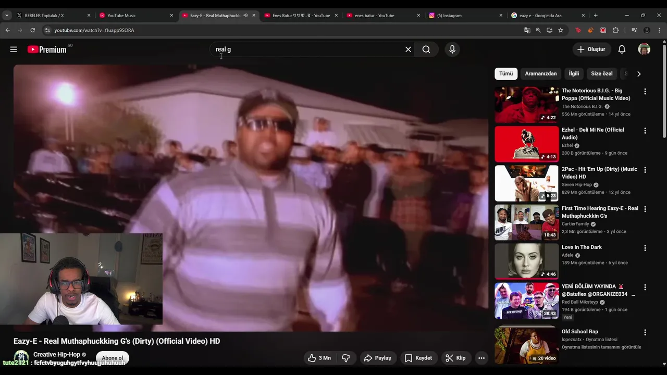Screen dimensions: 667x375
Task: Click browser zoom magnifier icon
Action: (538, 30)
